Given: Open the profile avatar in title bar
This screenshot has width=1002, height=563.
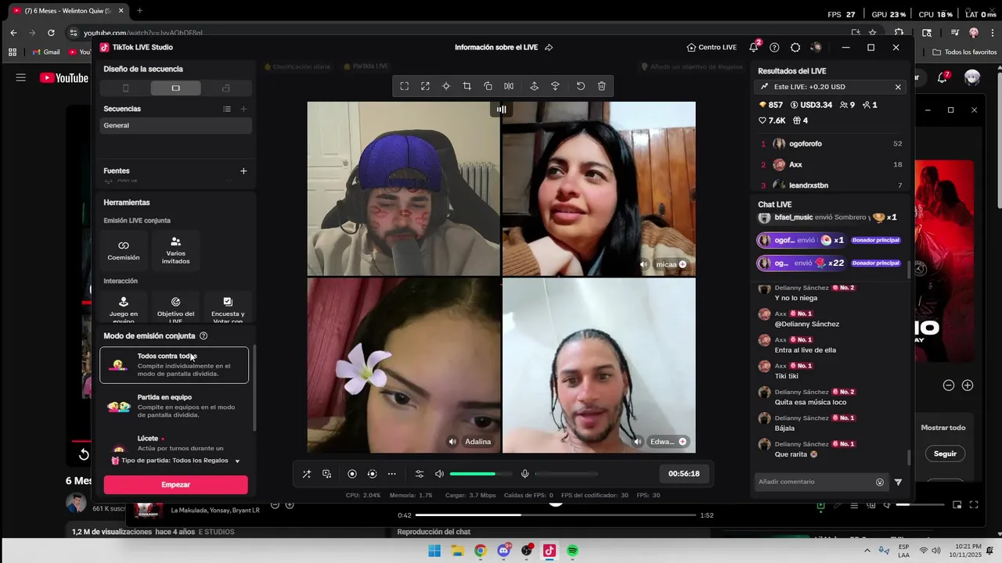Looking at the screenshot, I should tap(816, 47).
